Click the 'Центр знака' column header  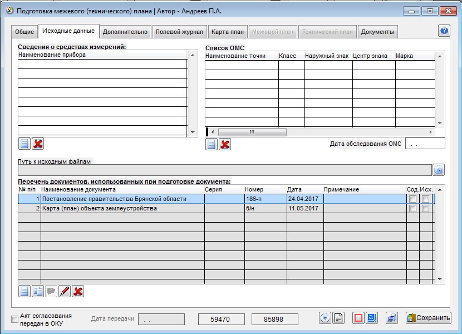click(374, 56)
